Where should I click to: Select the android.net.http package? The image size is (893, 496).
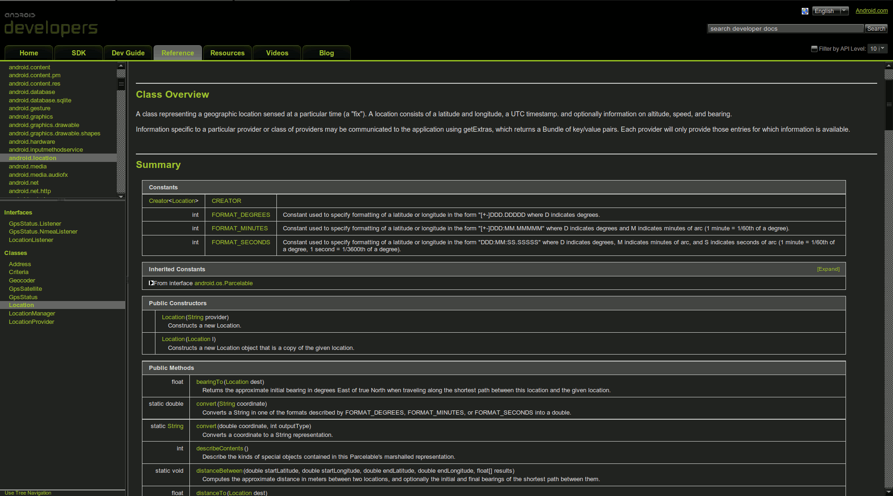click(30, 191)
